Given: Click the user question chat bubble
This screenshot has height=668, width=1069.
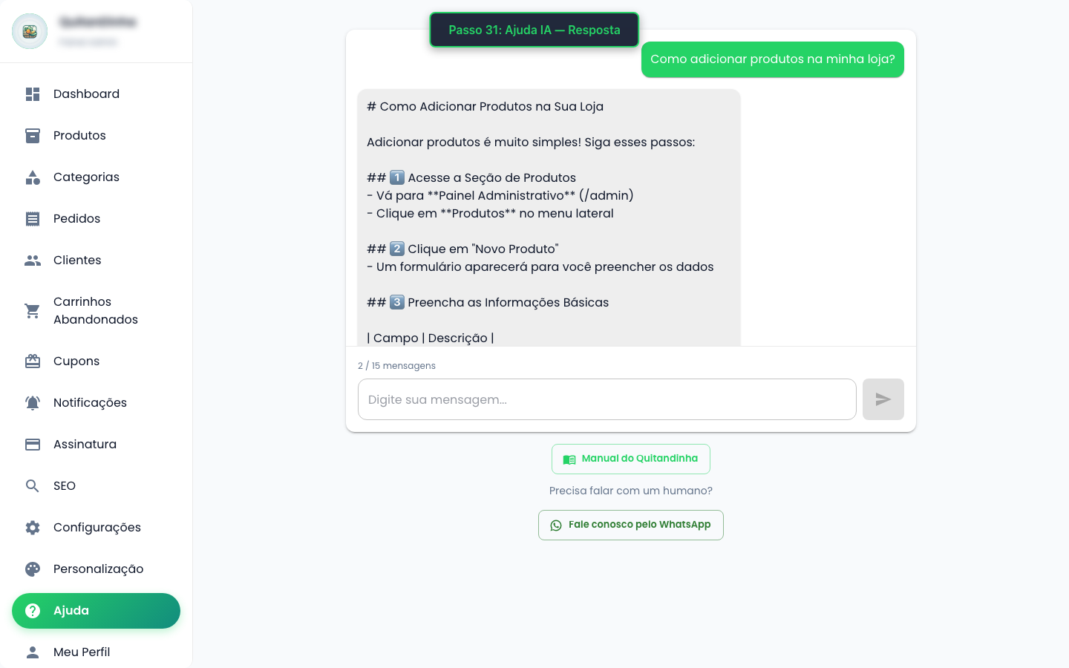Looking at the screenshot, I should (772, 59).
